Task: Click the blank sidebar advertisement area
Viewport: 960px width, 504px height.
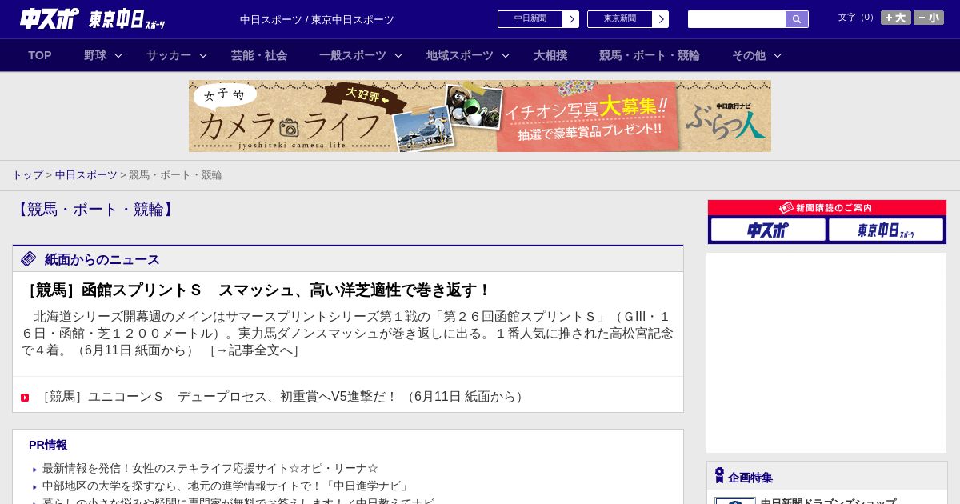Action: [826, 353]
